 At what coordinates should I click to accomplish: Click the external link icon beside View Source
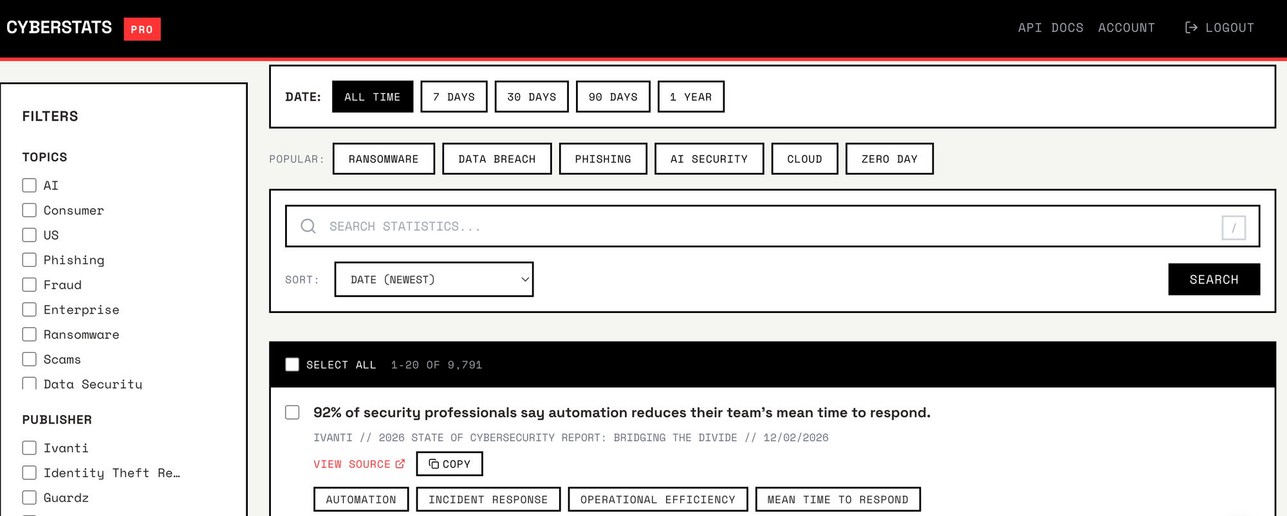pyautogui.click(x=400, y=464)
